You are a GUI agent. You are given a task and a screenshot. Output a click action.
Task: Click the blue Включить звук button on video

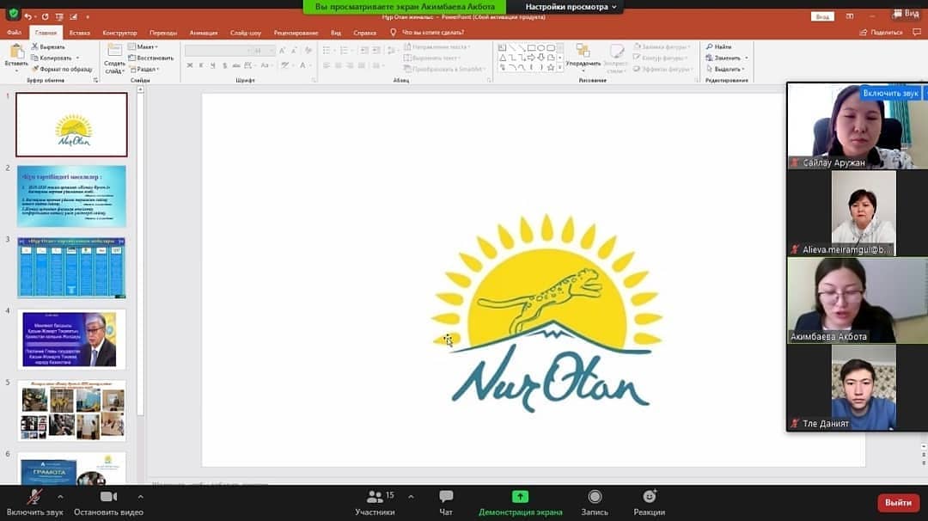[x=891, y=93]
